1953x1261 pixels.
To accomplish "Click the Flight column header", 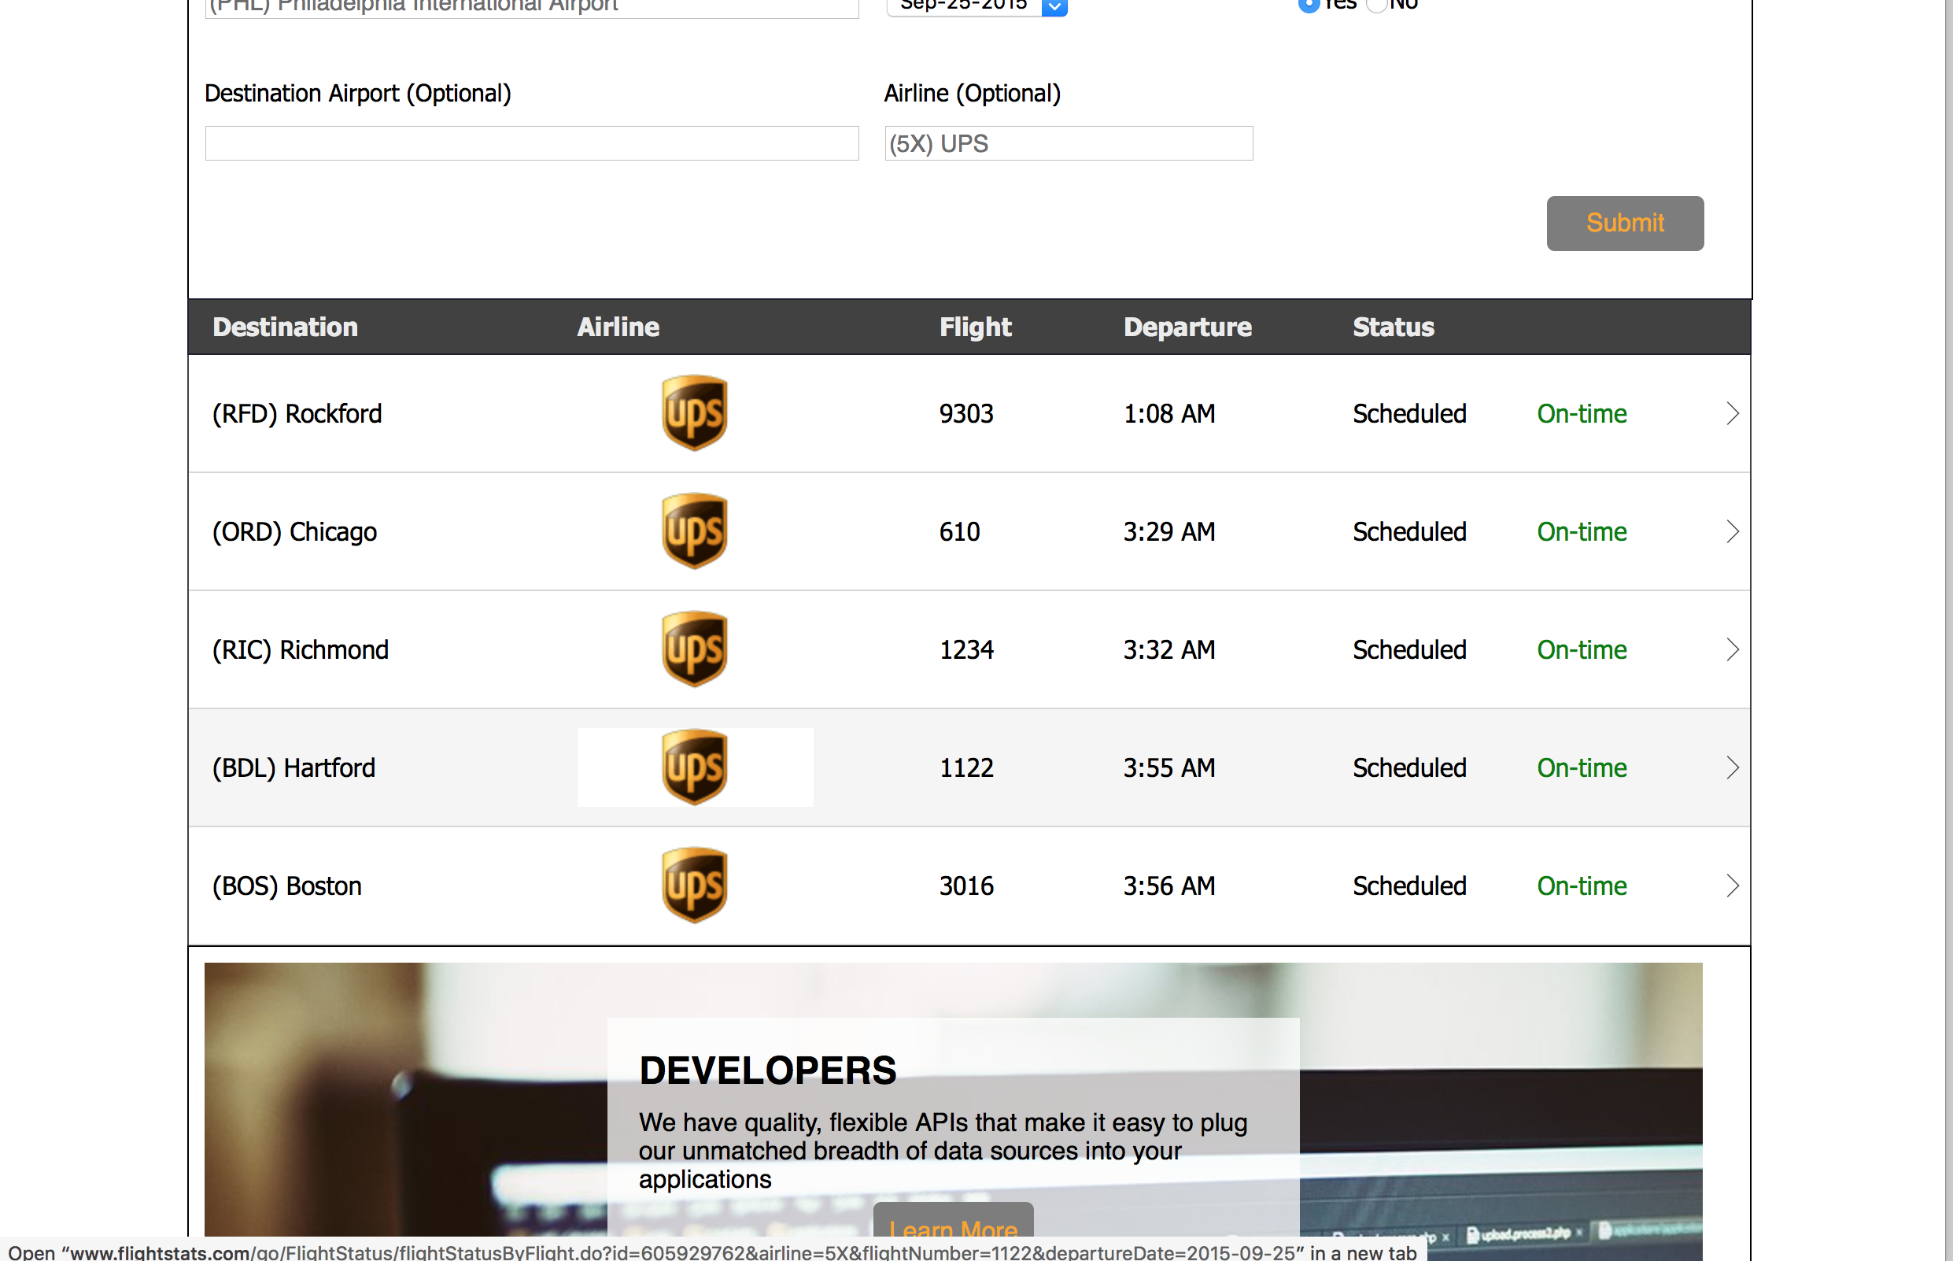I will point(975,327).
